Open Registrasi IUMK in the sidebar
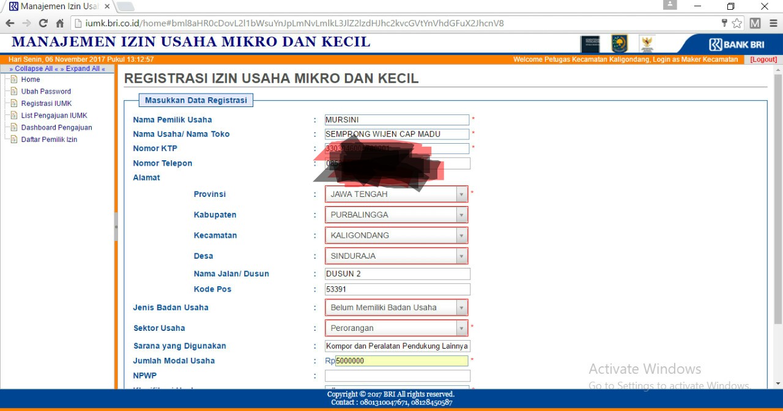Screen dimensions: 783x411 46,103
